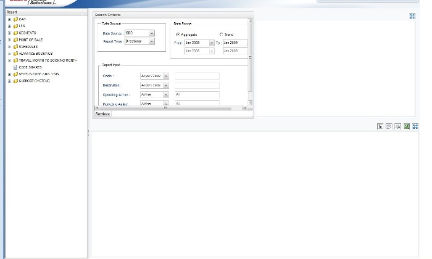Export results with the green Excel icon

point(407,126)
